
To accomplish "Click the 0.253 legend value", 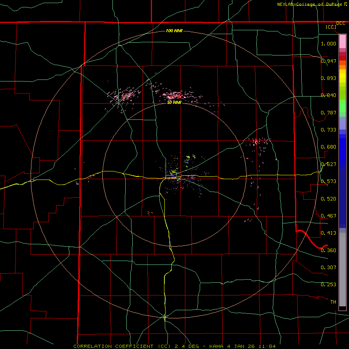I will [328, 285].
